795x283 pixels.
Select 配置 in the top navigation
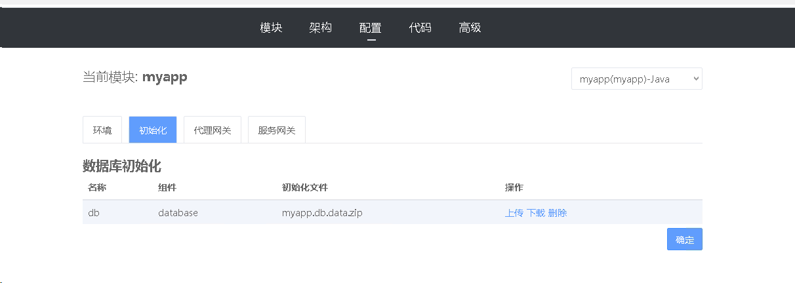click(x=371, y=28)
